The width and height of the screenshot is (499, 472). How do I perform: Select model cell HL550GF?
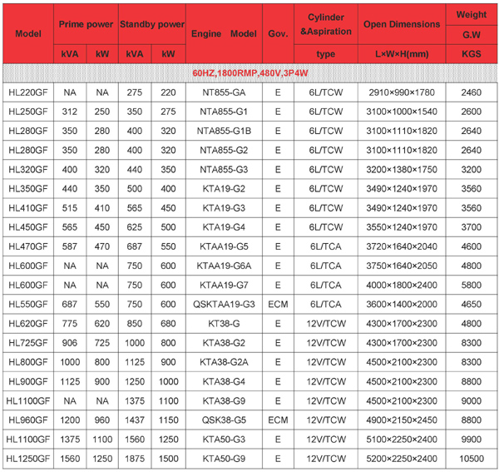[28, 305]
